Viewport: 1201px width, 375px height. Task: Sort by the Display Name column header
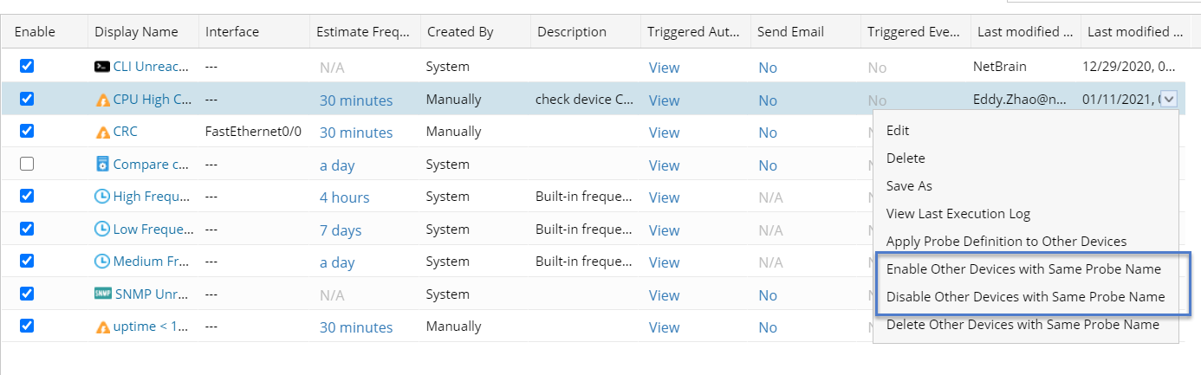pos(136,32)
